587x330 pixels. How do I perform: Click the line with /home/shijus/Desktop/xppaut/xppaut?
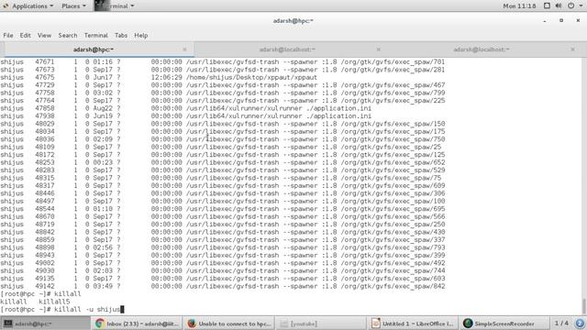pyautogui.click(x=251, y=77)
